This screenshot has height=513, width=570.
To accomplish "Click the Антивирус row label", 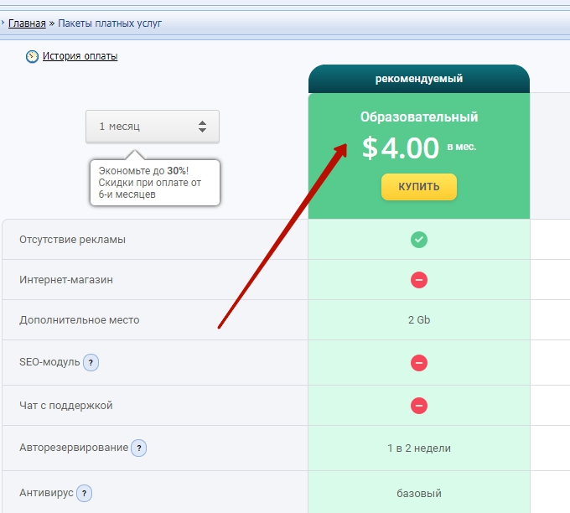I will point(46,493).
